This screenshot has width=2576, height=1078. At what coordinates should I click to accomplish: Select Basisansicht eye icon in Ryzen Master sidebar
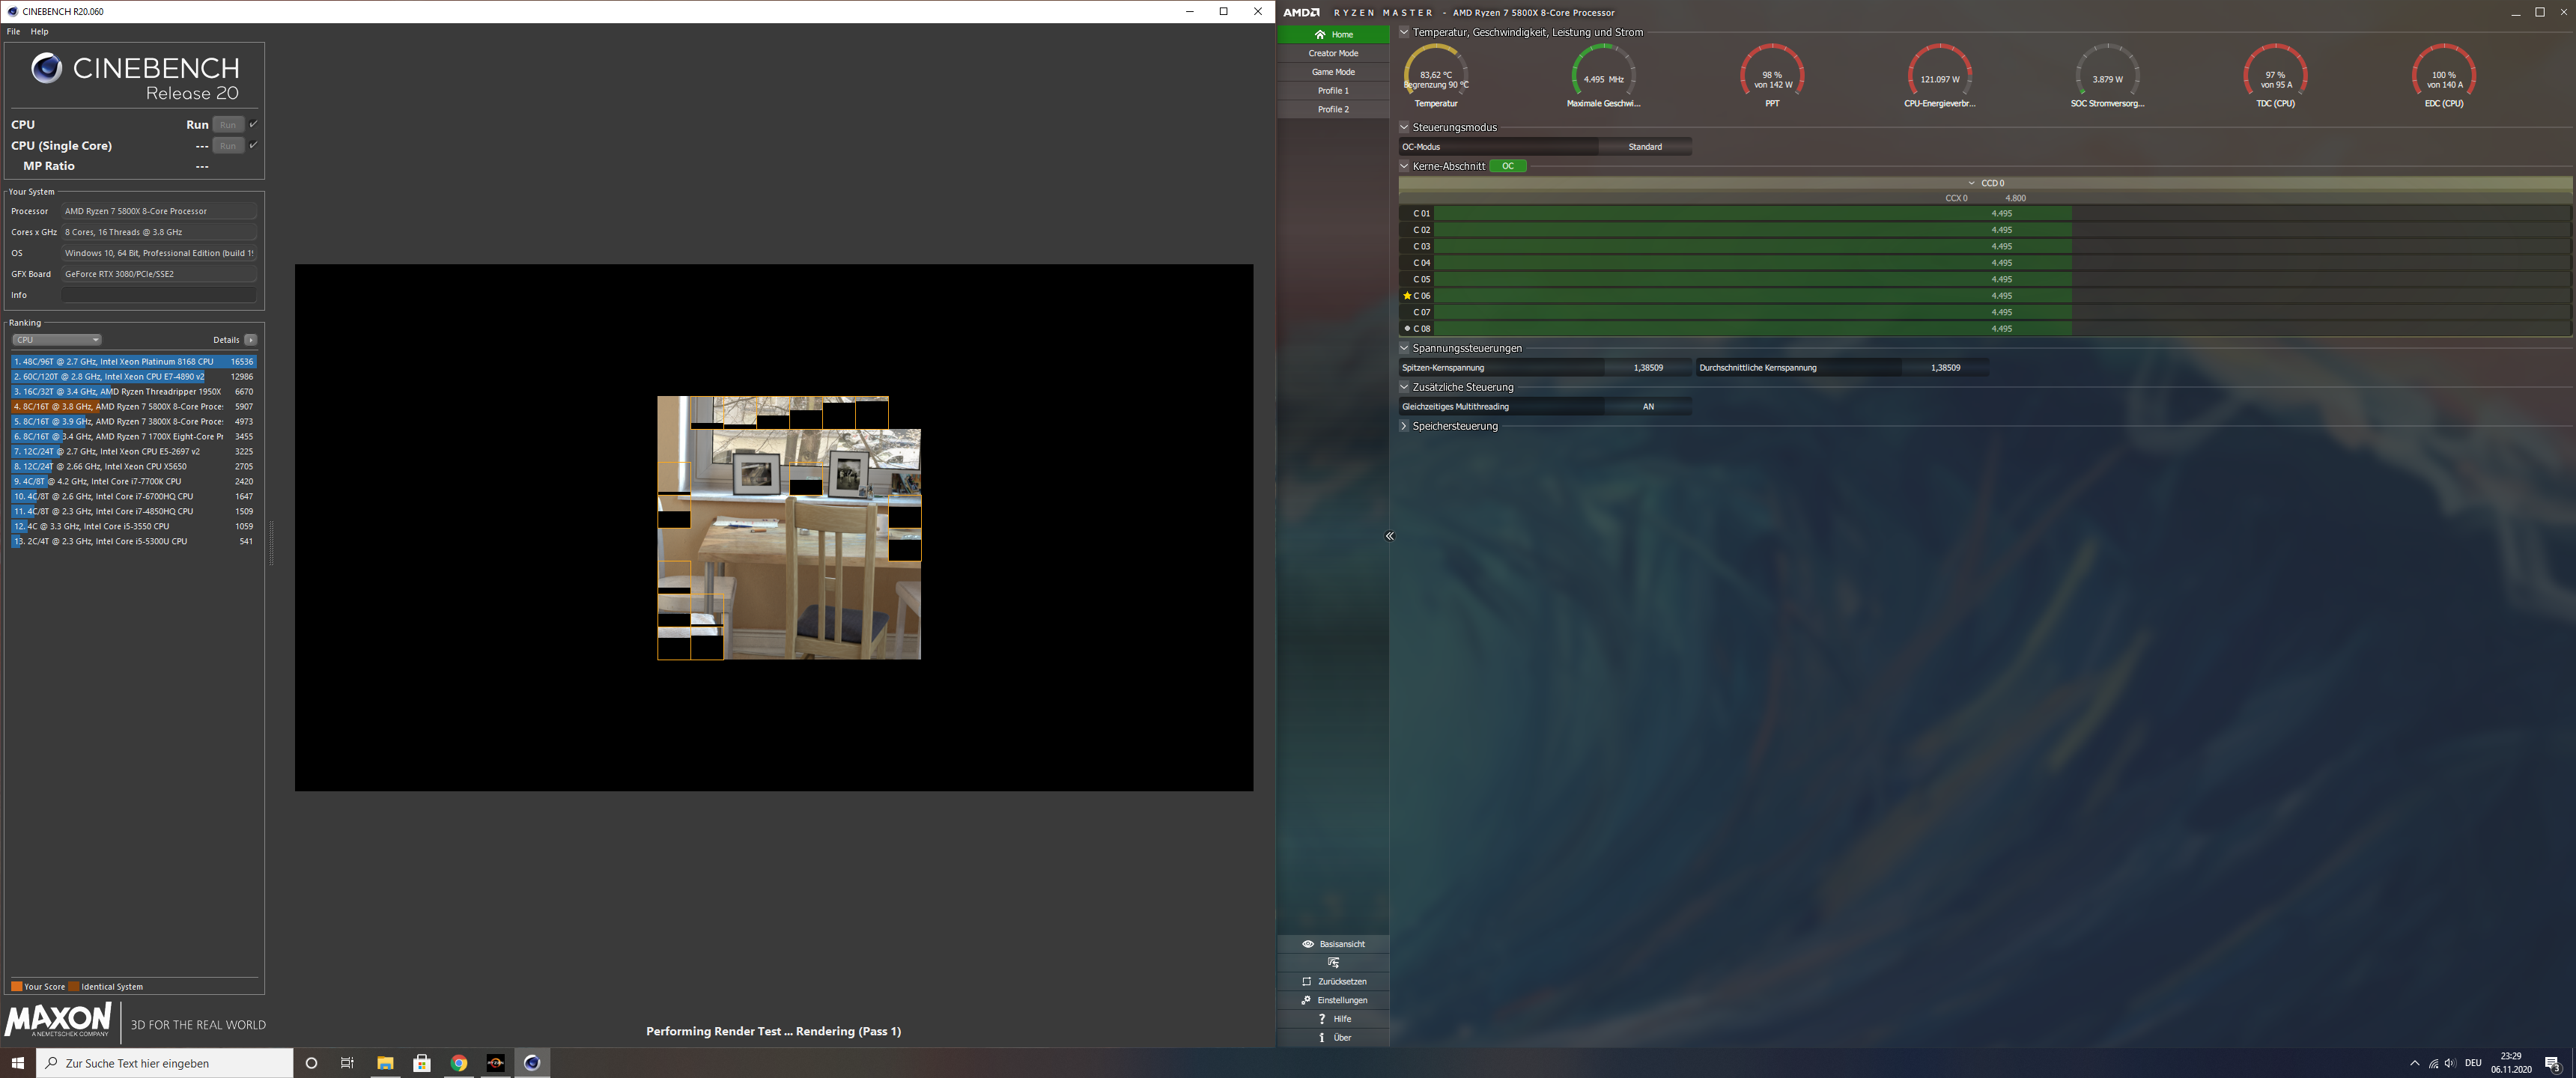[1307, 943]
